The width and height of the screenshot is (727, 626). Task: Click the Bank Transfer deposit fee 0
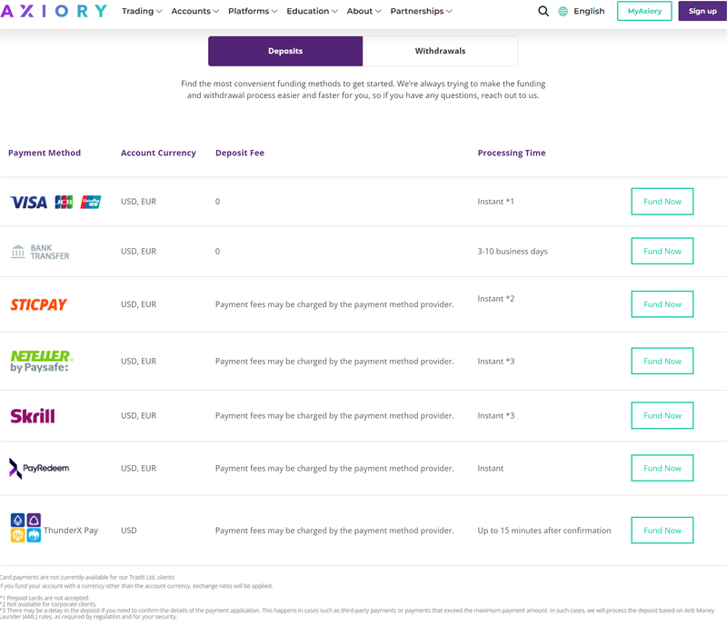point(217,252)
